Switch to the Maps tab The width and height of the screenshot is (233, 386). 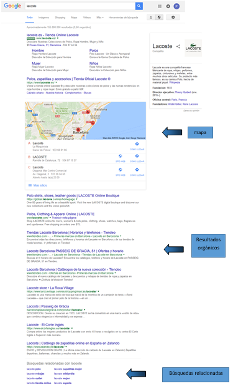[74, 17]
